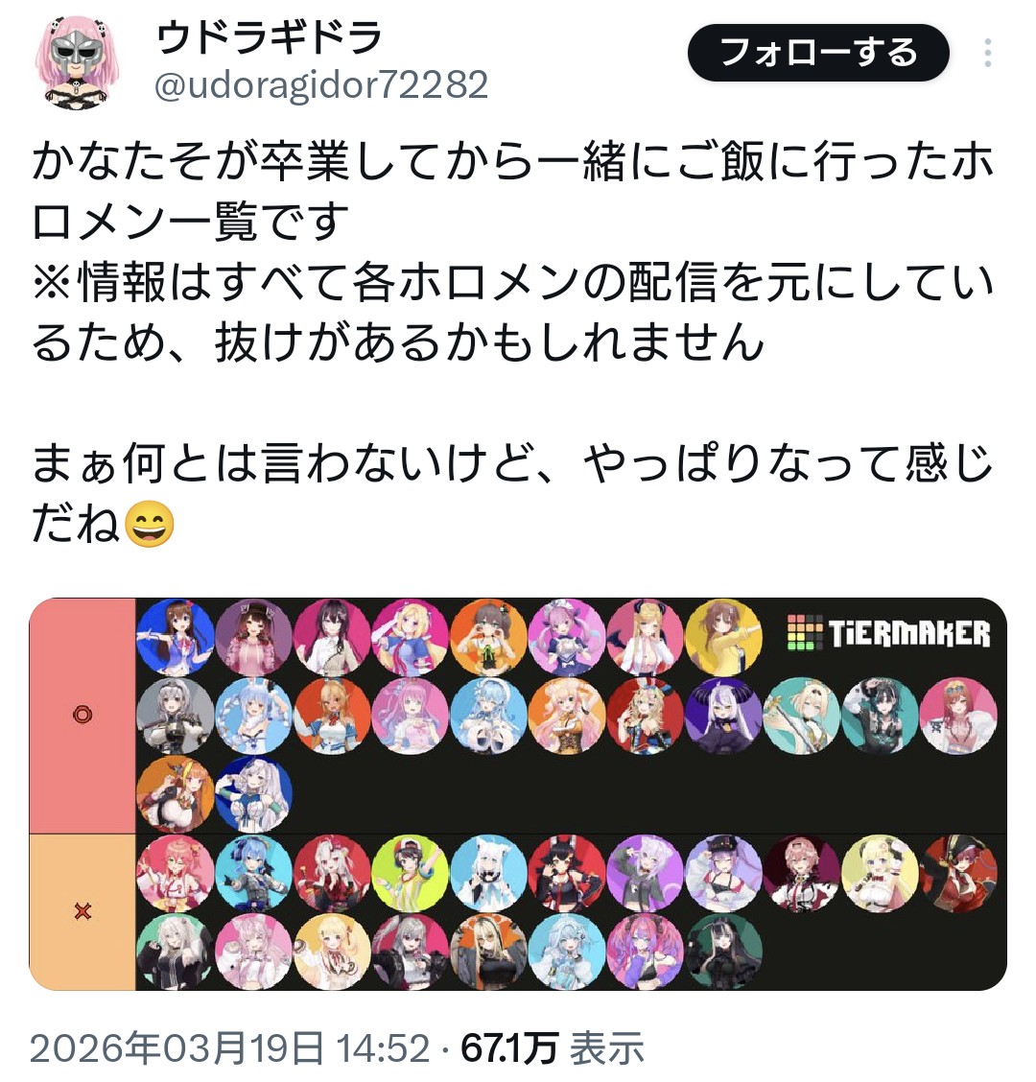This screenshot has height=1082, width=1036.
Task: Click the orange-haired dragon character icon
Action: coord(176,793)
